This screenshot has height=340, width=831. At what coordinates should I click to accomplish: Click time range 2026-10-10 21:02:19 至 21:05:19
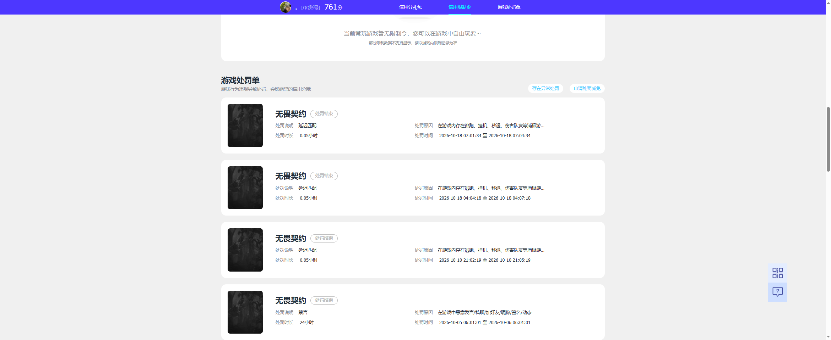(485, 260)
